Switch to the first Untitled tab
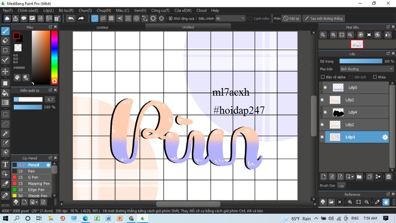Screen dimensions: 396x223 102,27
